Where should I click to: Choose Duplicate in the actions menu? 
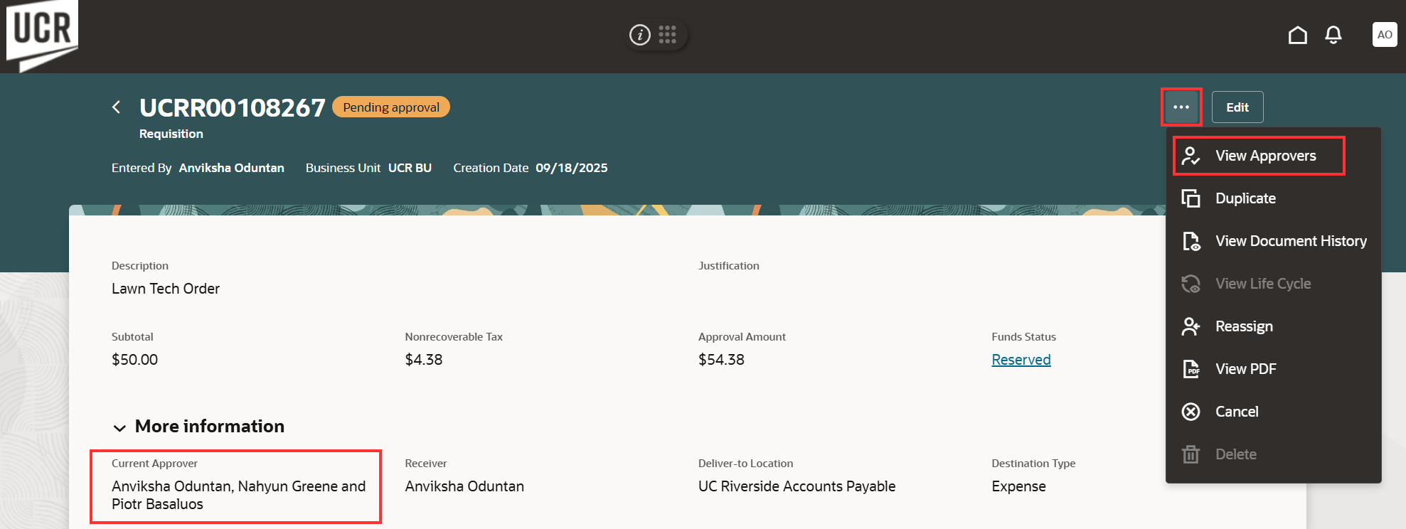tap(1245, 198)
